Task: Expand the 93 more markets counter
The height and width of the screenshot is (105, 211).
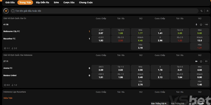Action: click(206, 61)
